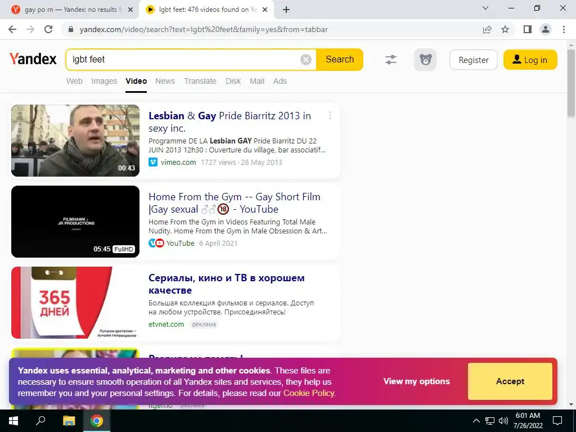Open the FilmHawk black video thumbnail
This screenshot has width=576, height=432.
click(x=75, y=222)
